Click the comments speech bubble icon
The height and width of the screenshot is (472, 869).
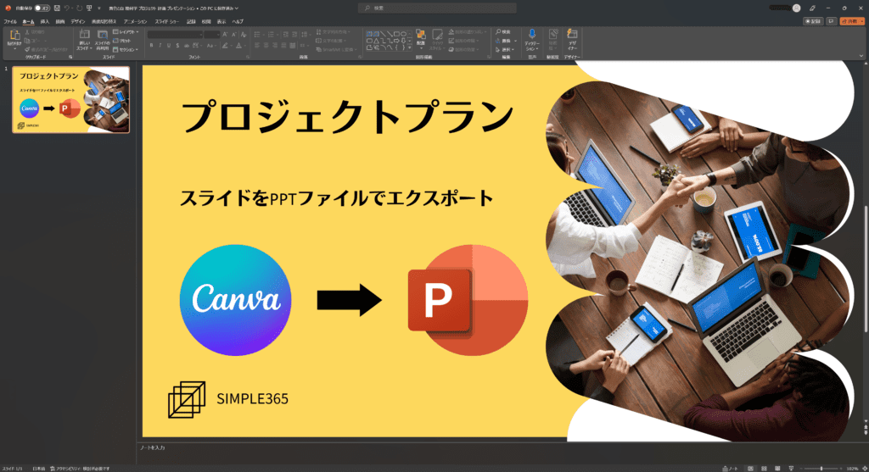click(831, 21)
